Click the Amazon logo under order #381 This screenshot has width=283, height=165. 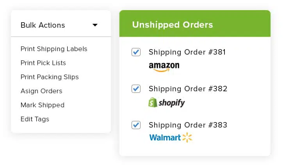pyautogui.click(x=164, y=67)
